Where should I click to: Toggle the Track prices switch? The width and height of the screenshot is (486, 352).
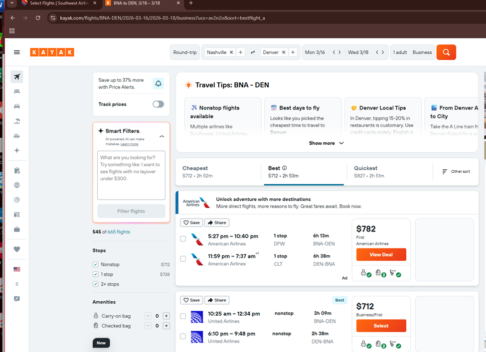(158, 105)
